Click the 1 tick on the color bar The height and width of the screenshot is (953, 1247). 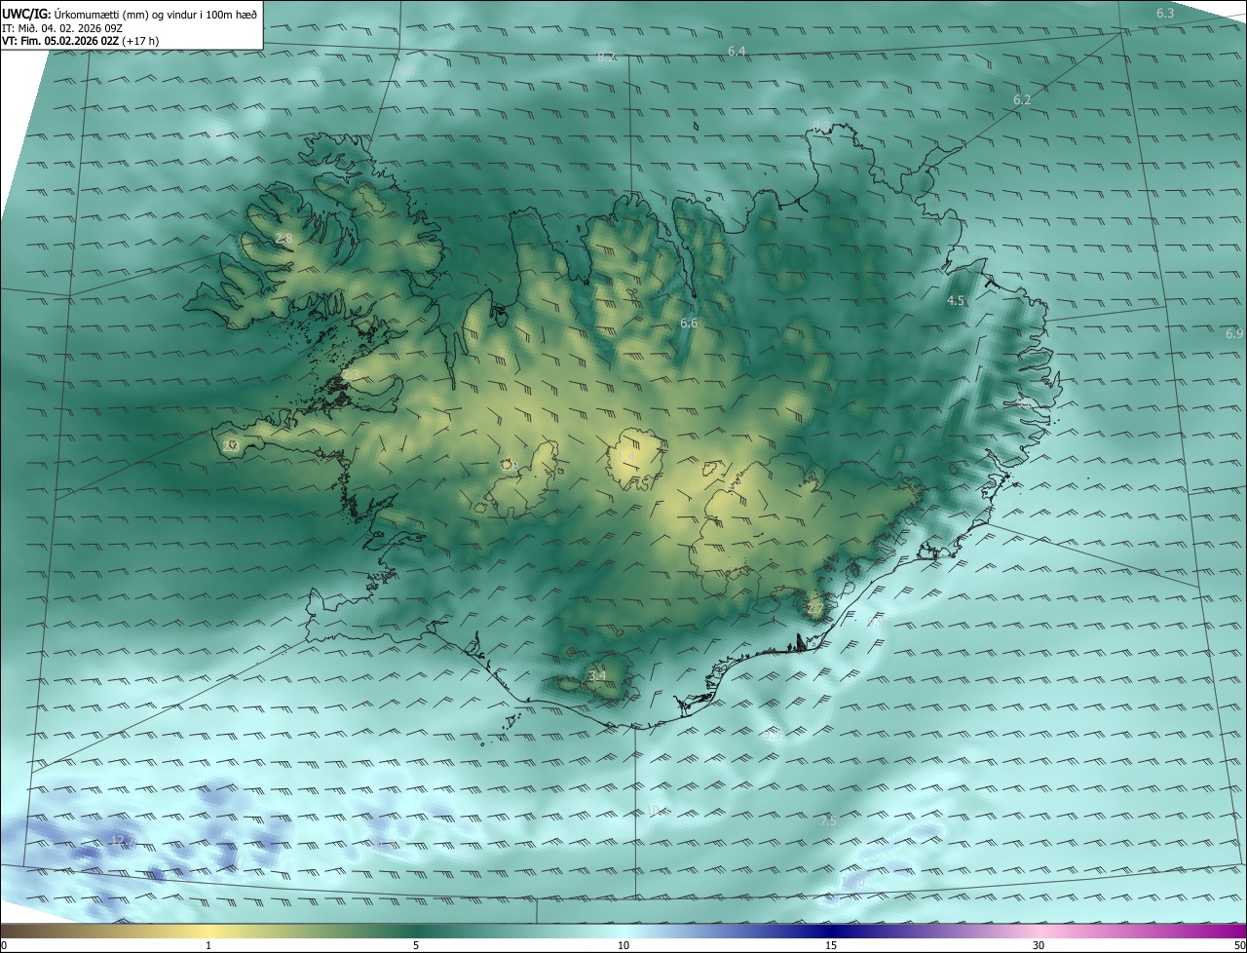(208, 945)
